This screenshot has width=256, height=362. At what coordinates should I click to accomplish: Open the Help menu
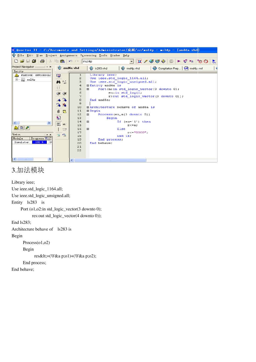coord(126,55)
